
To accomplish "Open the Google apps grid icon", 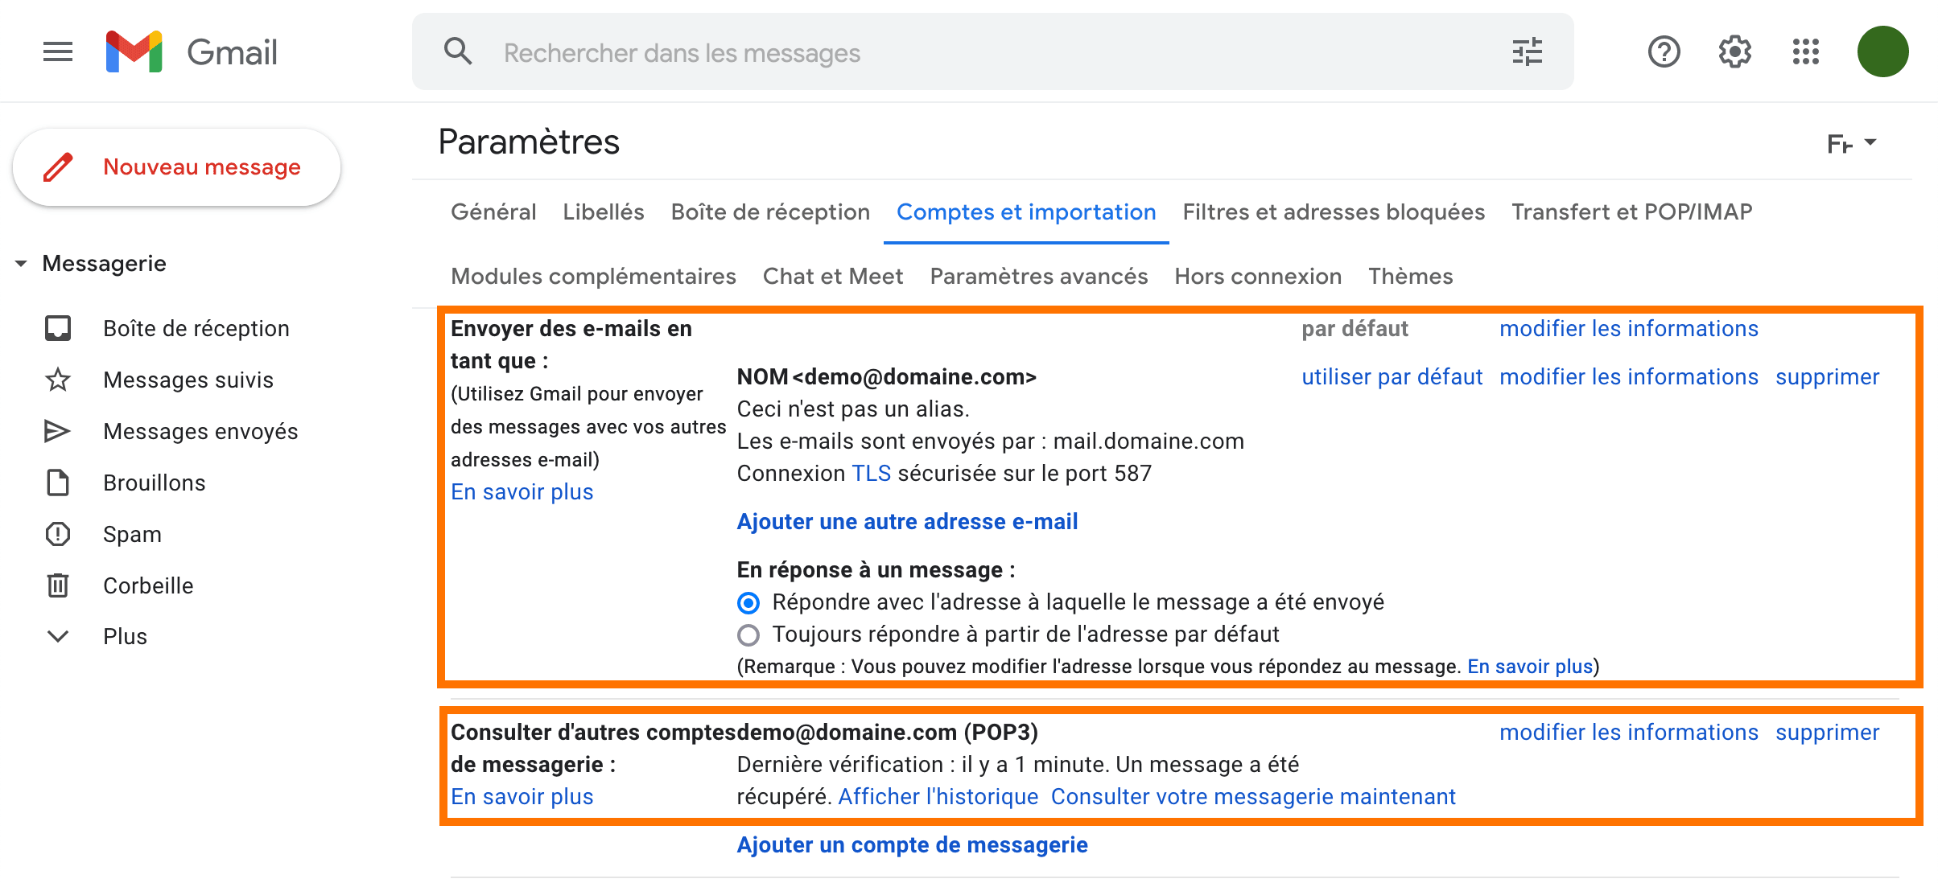I will (1805, 52).
